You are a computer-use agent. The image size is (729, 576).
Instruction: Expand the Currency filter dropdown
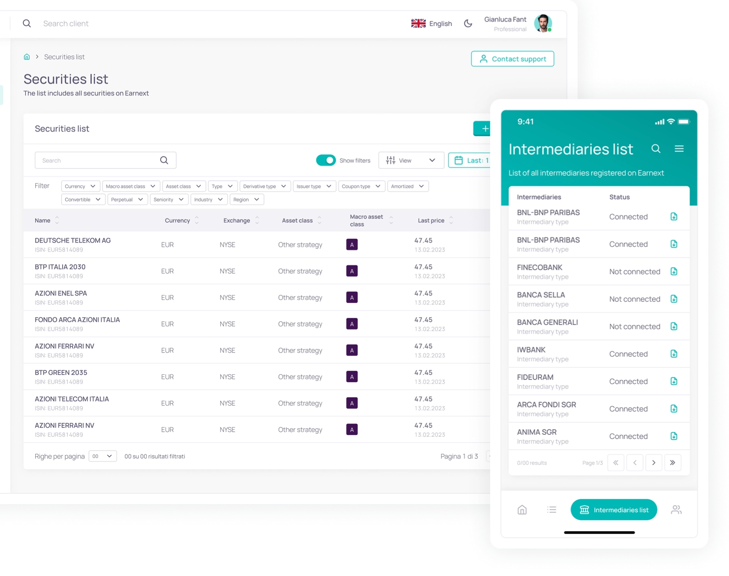coord(81,186)
